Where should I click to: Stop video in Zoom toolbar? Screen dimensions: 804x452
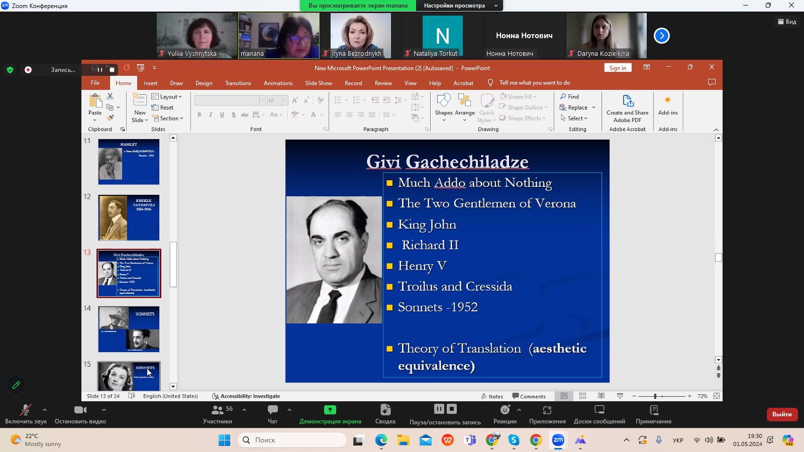point(80,414)
